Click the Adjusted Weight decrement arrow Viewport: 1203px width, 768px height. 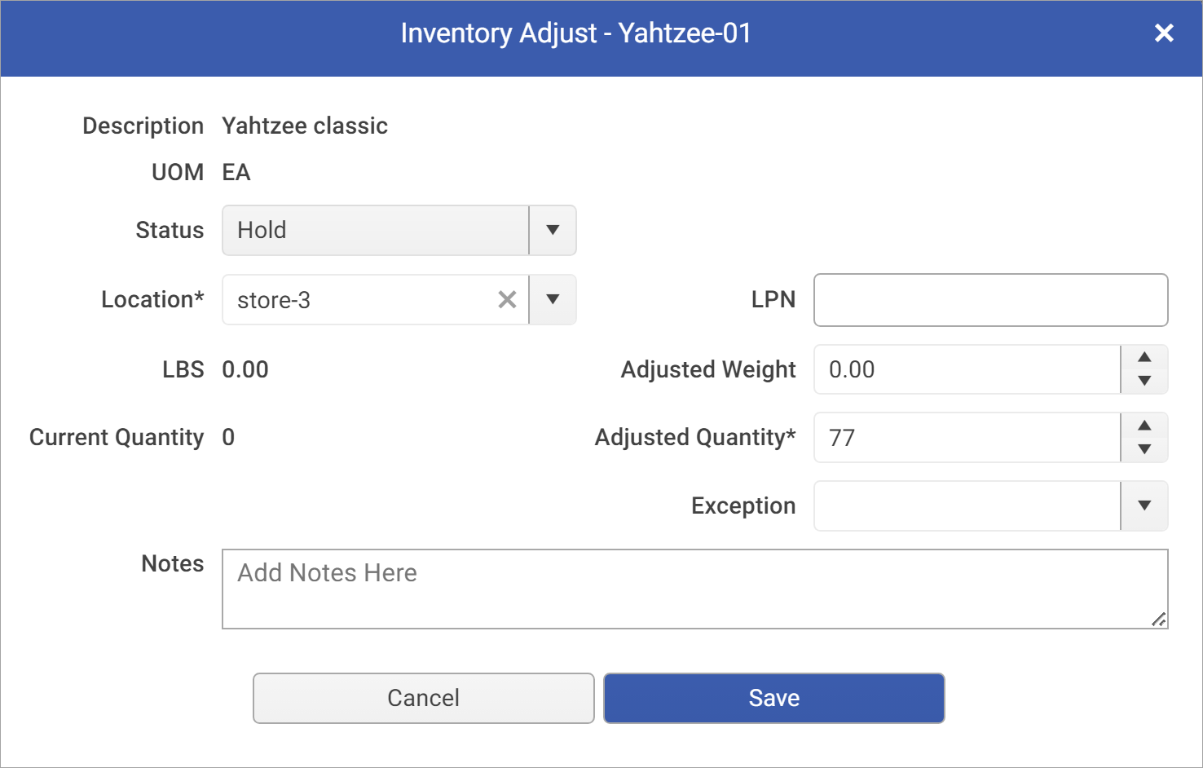pos(1144,382)
